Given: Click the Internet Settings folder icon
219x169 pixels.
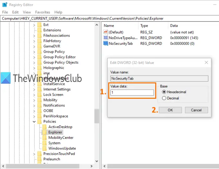Looking at the screenshot, I should pyautogui.click(x=40, y=89).
